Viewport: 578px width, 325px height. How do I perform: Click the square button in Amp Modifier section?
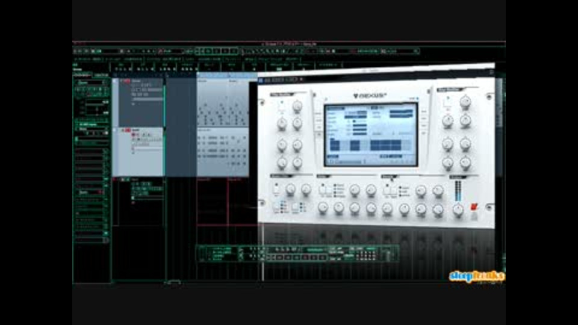point(448,103)
